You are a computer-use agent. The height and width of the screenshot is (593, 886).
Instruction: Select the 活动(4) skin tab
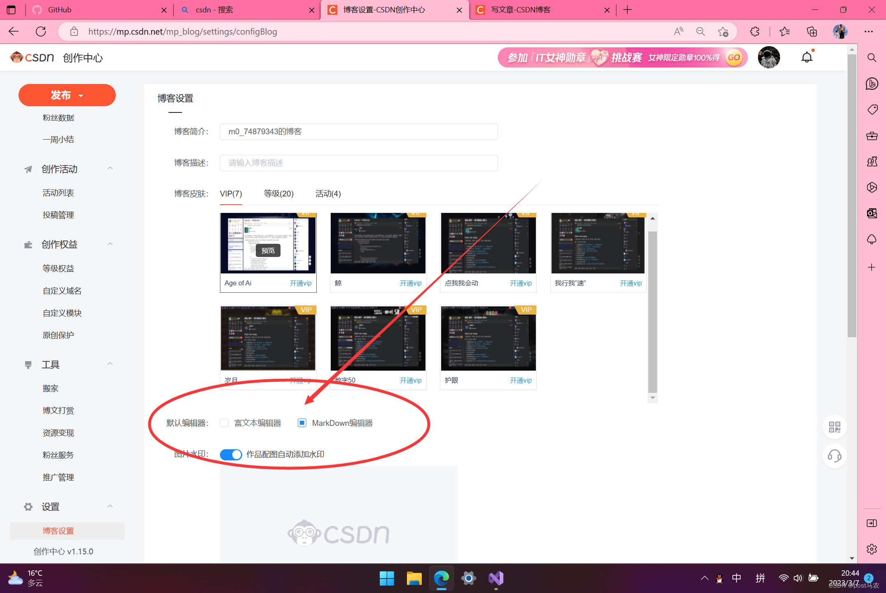click(328, 194)
